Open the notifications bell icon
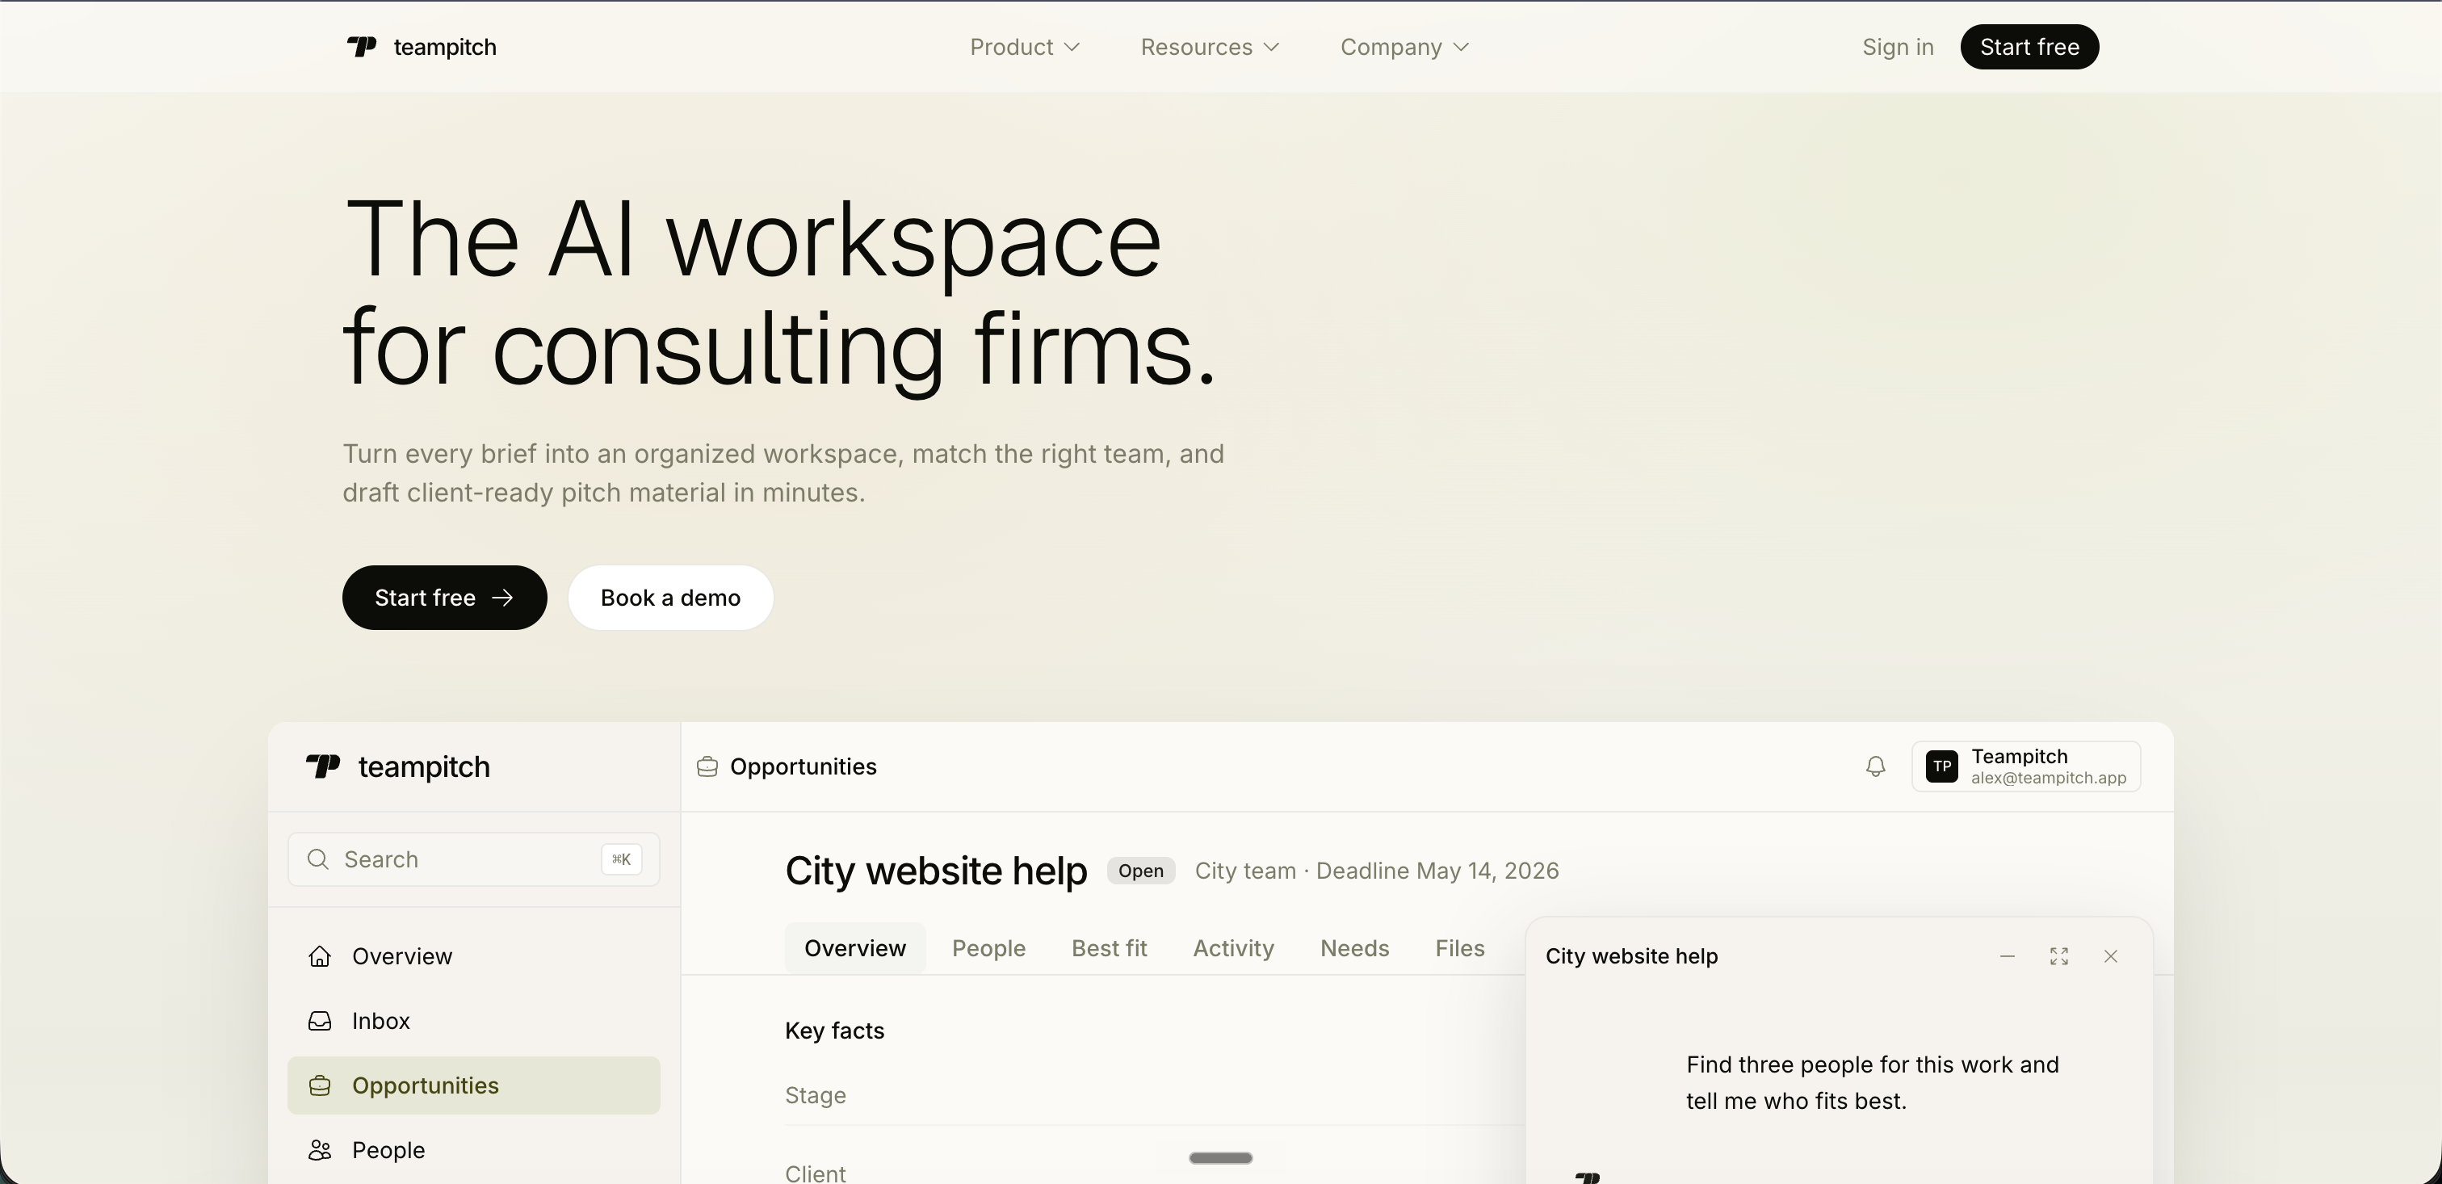Image resolution: width=2442 pixels, height=1184 pixels. (x=1875, y=766)
